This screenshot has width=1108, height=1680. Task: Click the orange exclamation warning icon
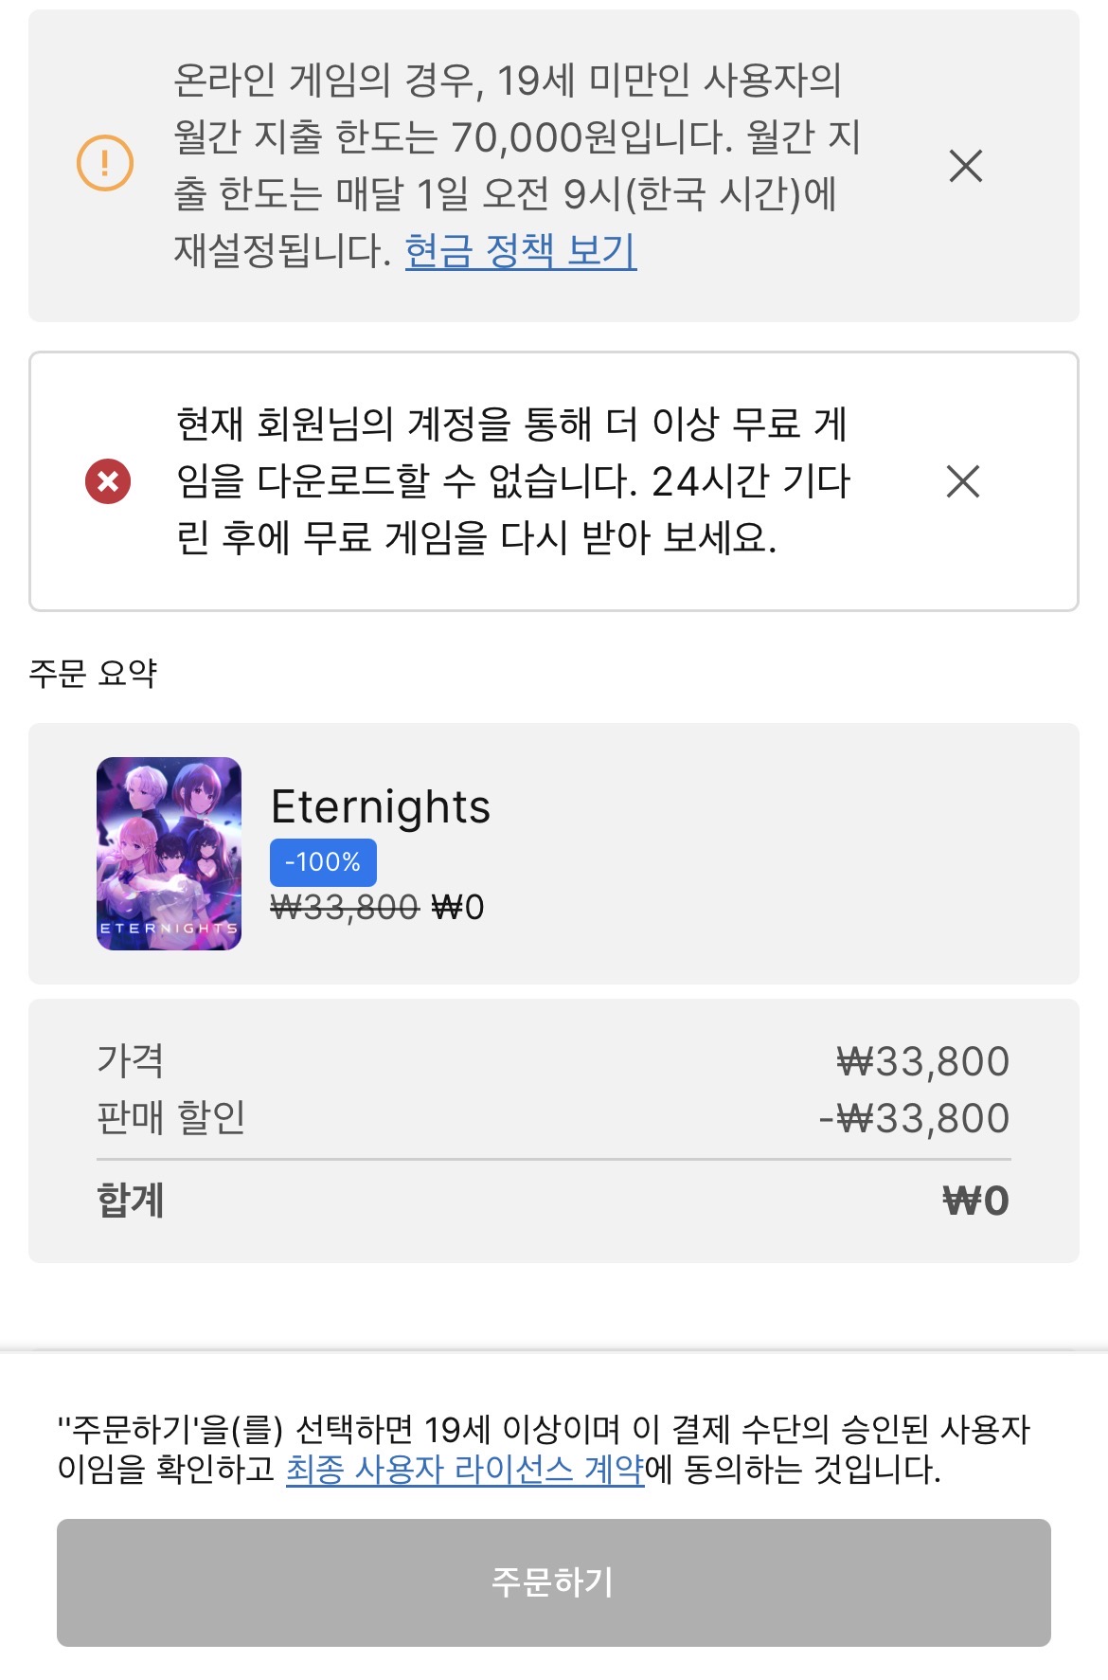pos(104,163)
